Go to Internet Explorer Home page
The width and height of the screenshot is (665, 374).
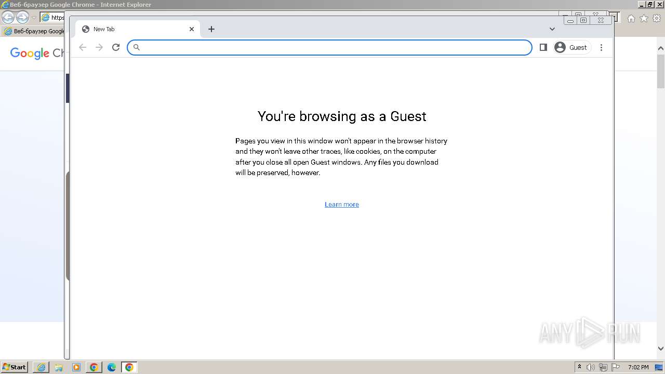coord(631,18)
